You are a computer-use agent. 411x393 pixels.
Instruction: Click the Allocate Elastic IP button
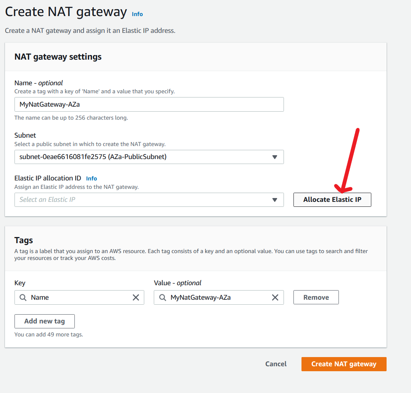click(332, 200)
